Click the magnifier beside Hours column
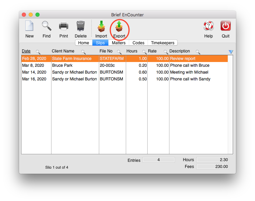 pyautogui.click(x=144, y=52)
